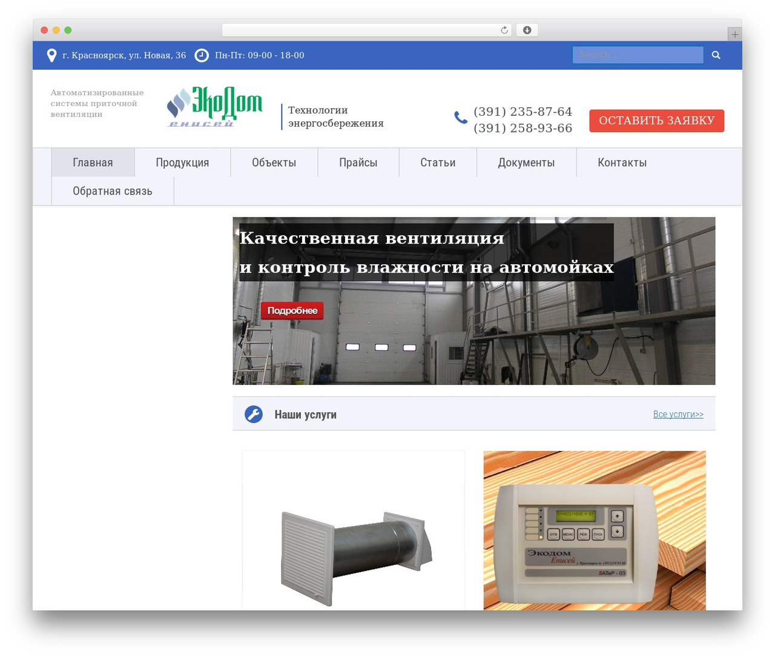The height and width of the screenshot is (657, 775).
Task: Click the blue phone handset icon
Action: (x=461, y=118)
